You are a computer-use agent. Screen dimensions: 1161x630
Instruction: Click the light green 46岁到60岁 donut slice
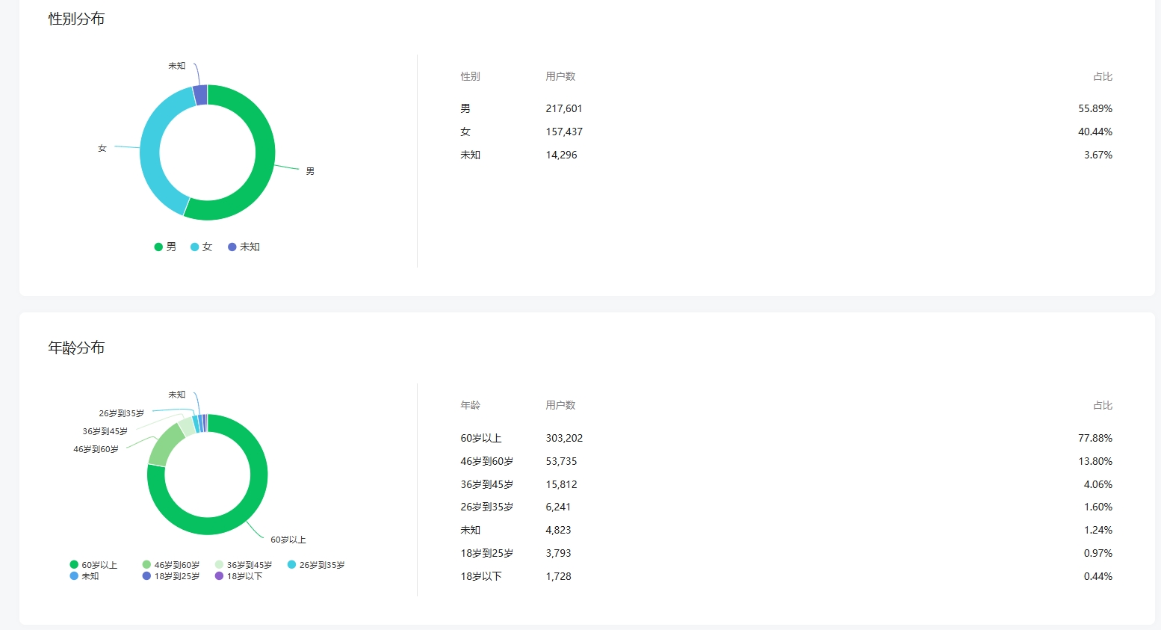[x=166, y=444]
